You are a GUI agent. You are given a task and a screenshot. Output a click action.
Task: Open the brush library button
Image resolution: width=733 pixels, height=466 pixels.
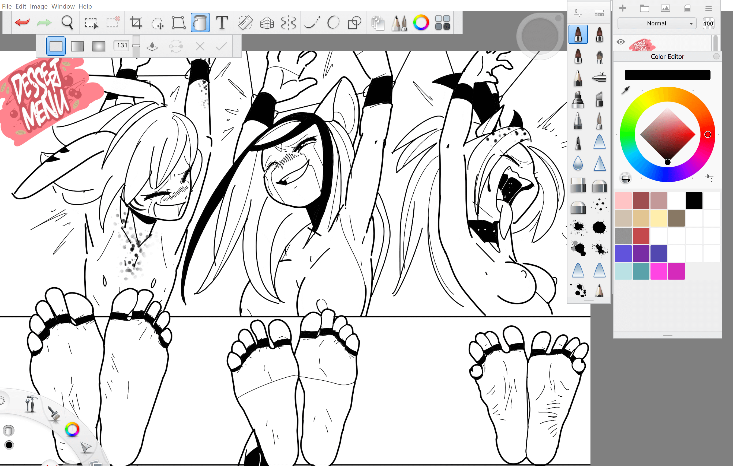599,13
